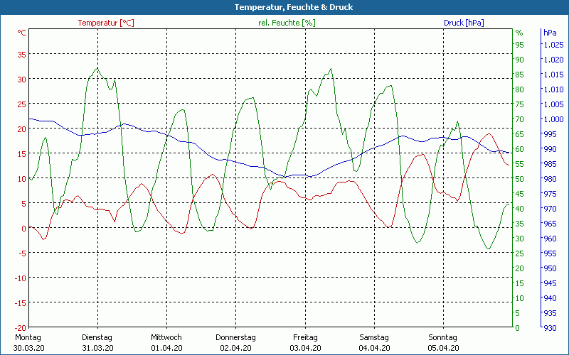Click the green '45' humidity axis value

pyautogui.click(x=520, y=194)
